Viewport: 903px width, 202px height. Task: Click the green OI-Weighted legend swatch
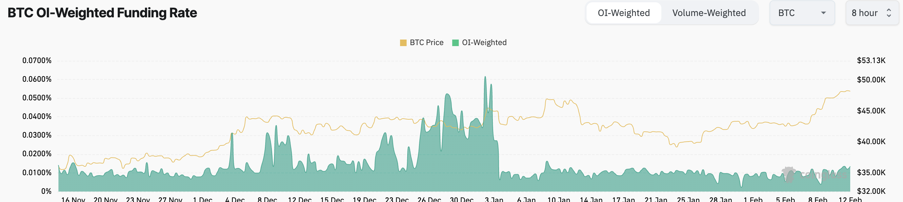(x=455, y=42)
